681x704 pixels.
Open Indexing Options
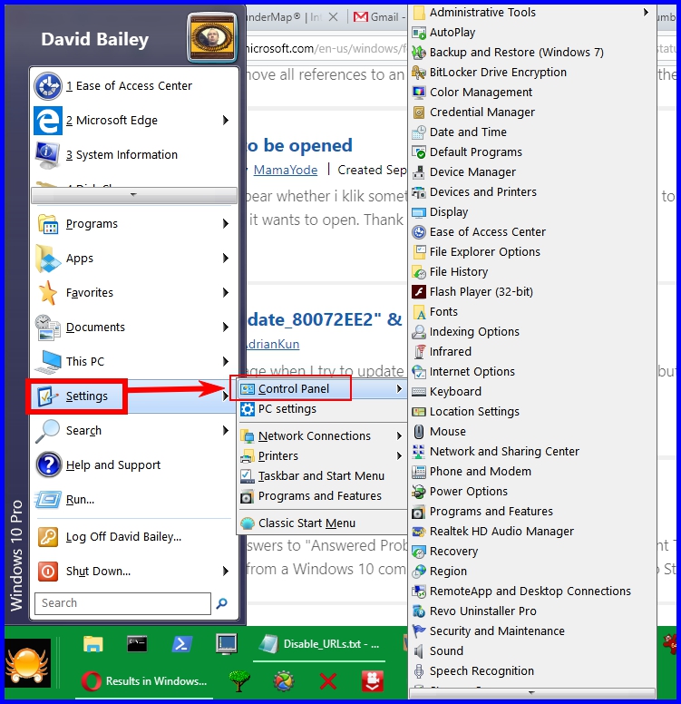tap(532, 332)
